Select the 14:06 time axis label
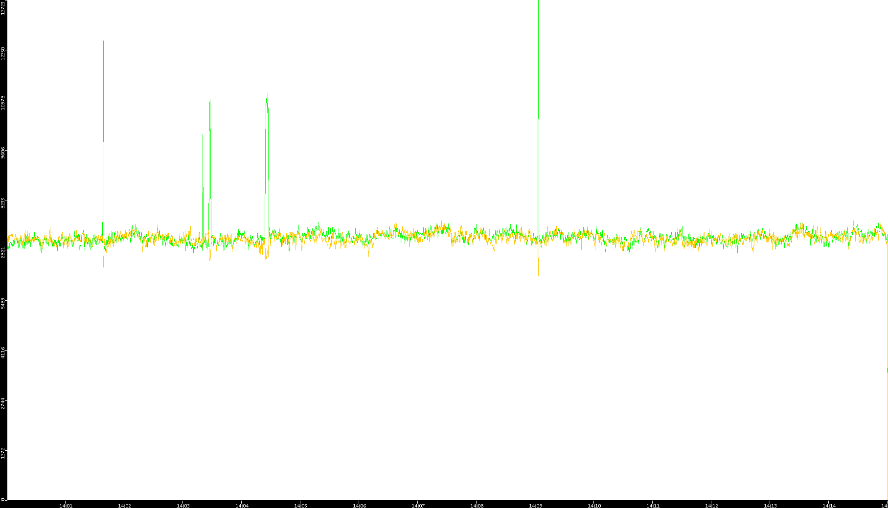This screenshot has width=888, height=508. tap(359, 506)
